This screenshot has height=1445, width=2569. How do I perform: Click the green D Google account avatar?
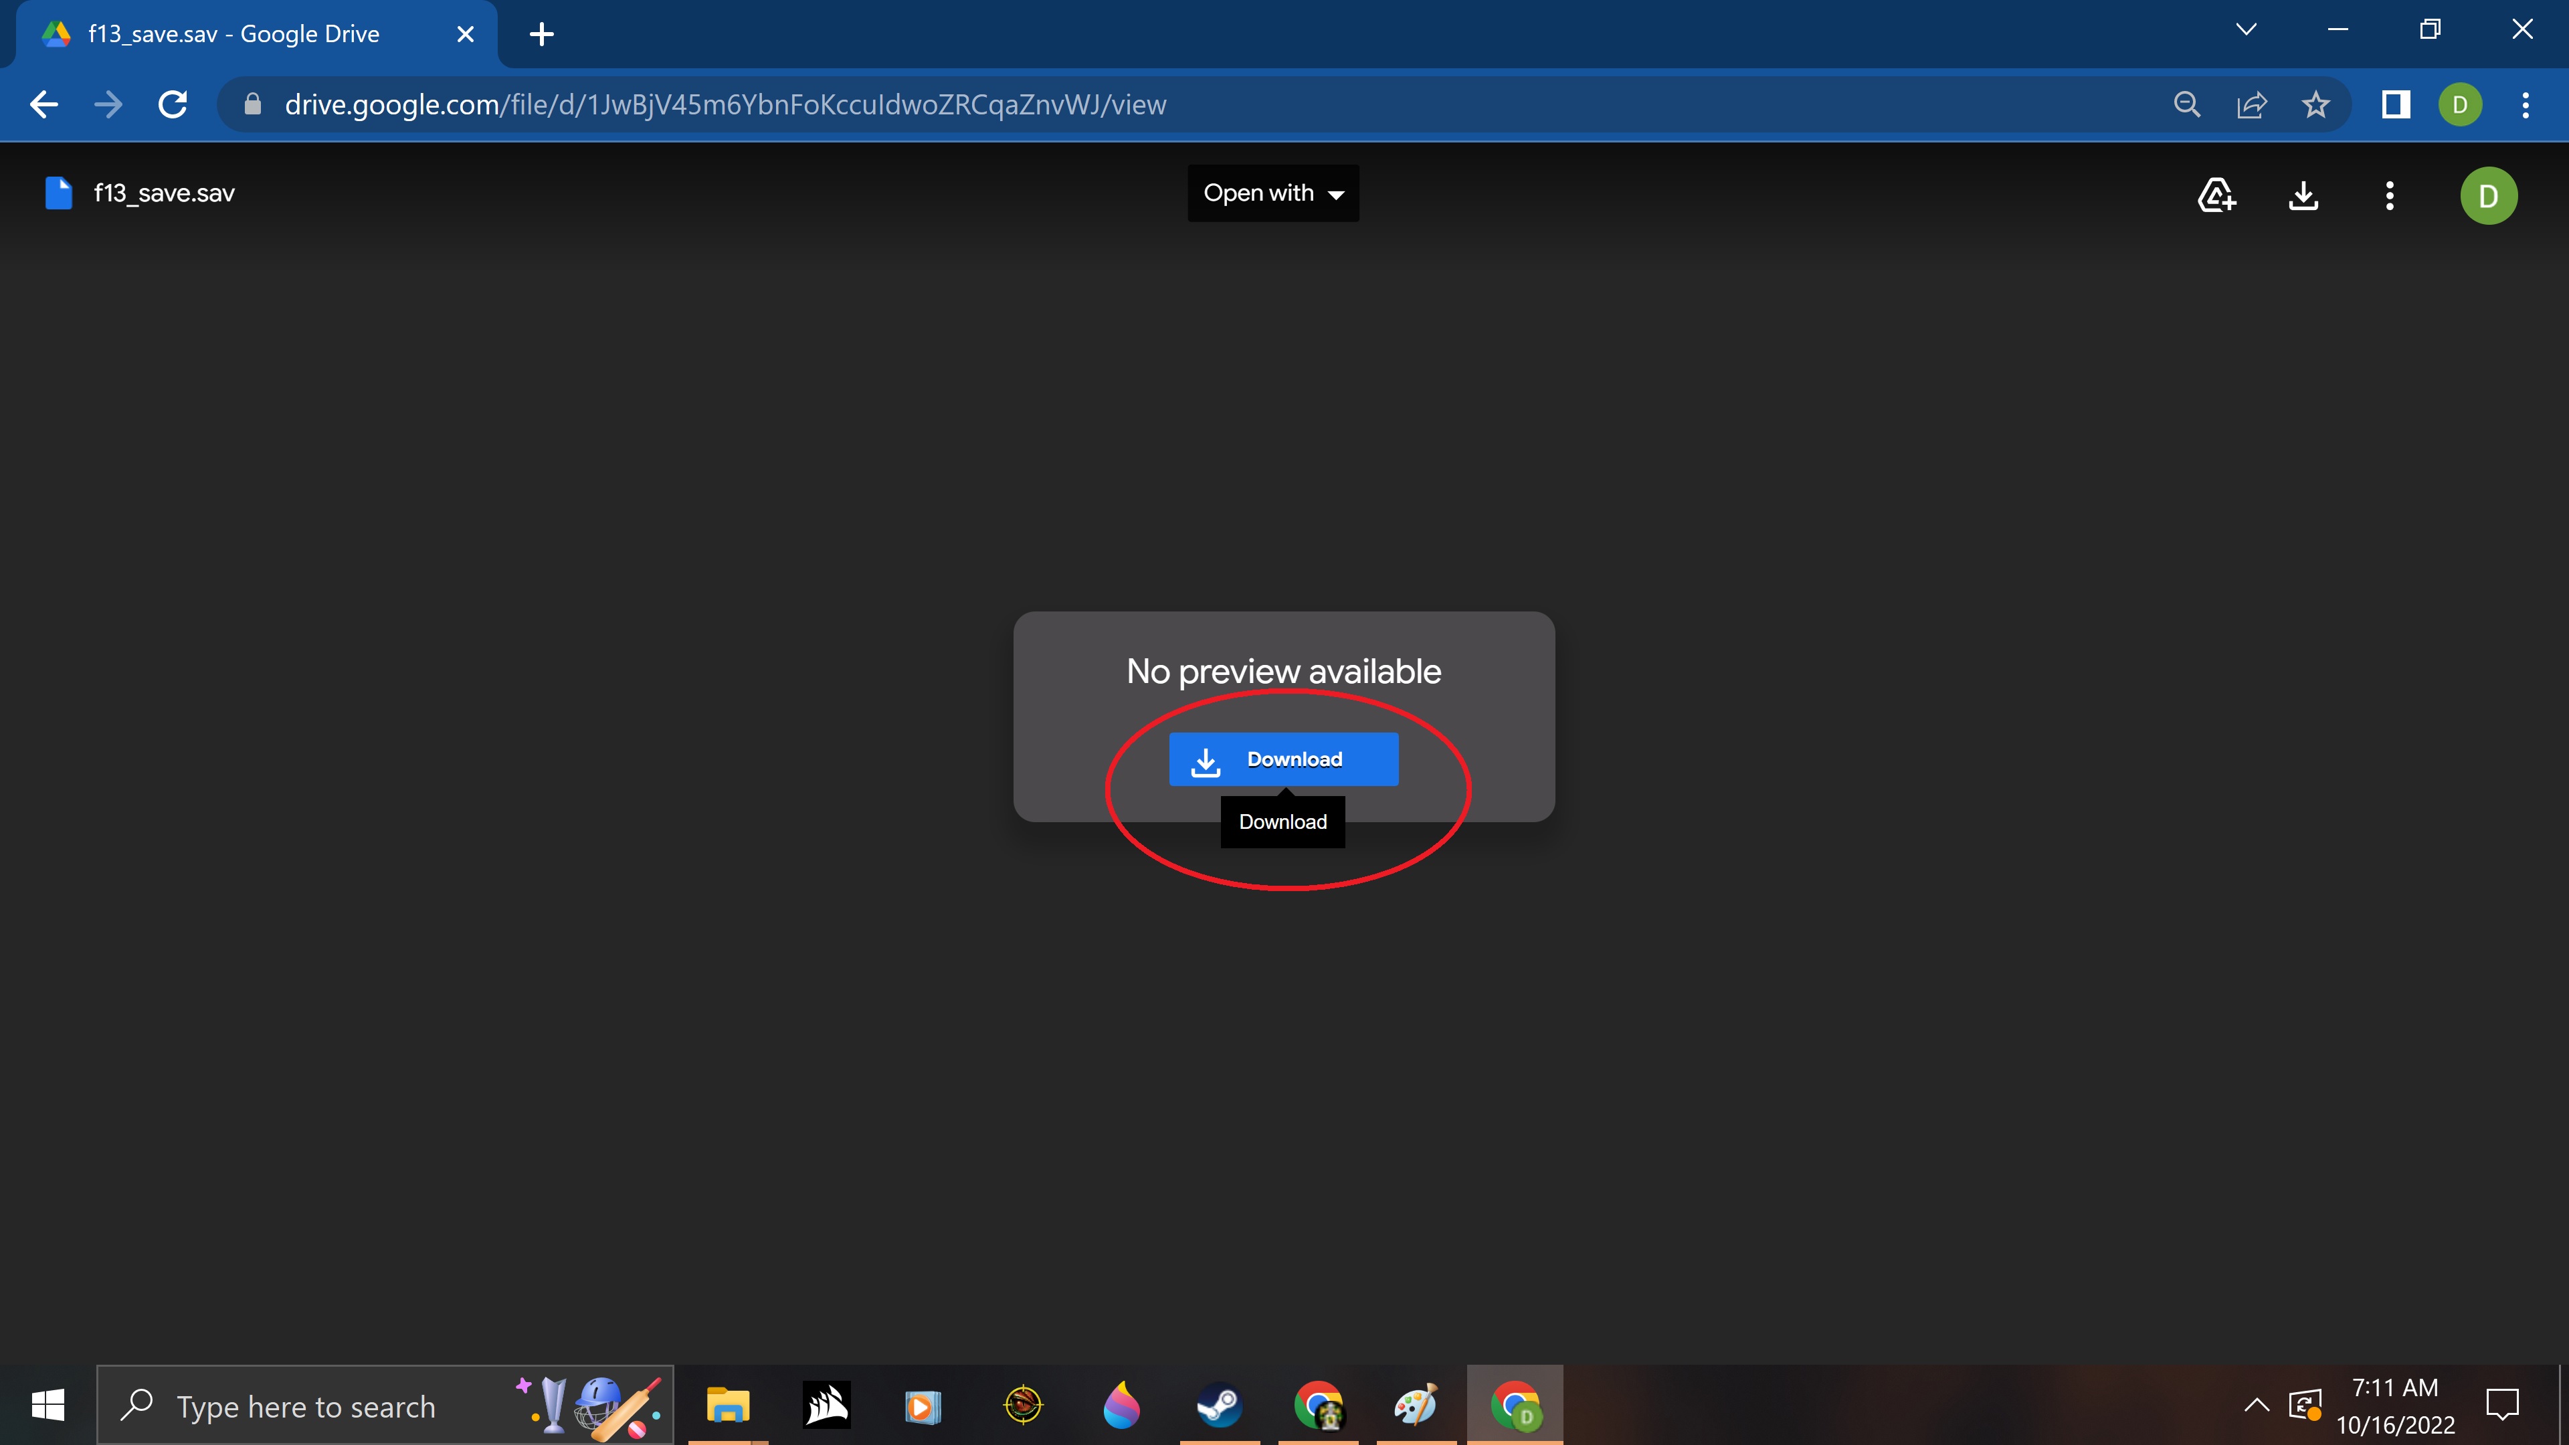pos(2488,195)
